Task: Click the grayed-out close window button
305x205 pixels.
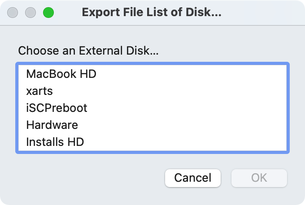Action: 13,13
